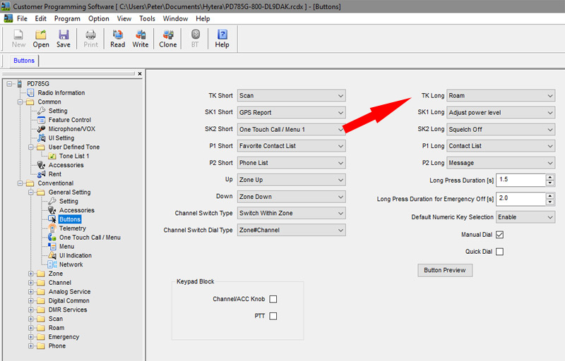Check PTT keypad block box

click(x=273, y=316)
